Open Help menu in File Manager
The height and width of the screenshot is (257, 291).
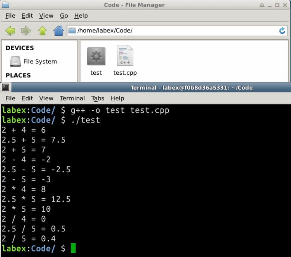81,16
